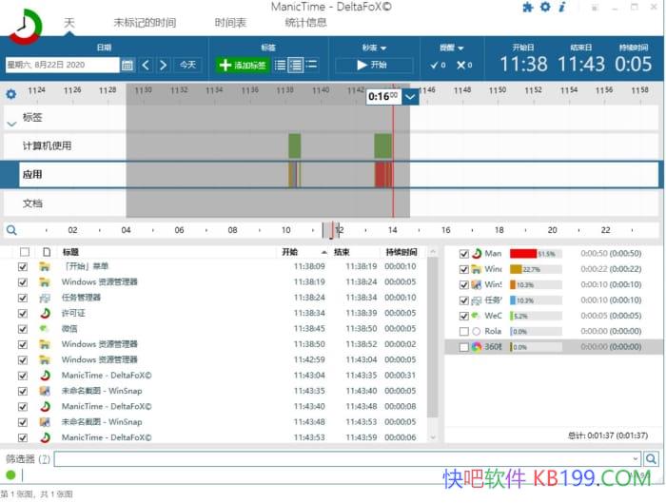The width and height of the screenshot is (666, 503).
Task: Open timeline settings gear icon
Action: 11,94
